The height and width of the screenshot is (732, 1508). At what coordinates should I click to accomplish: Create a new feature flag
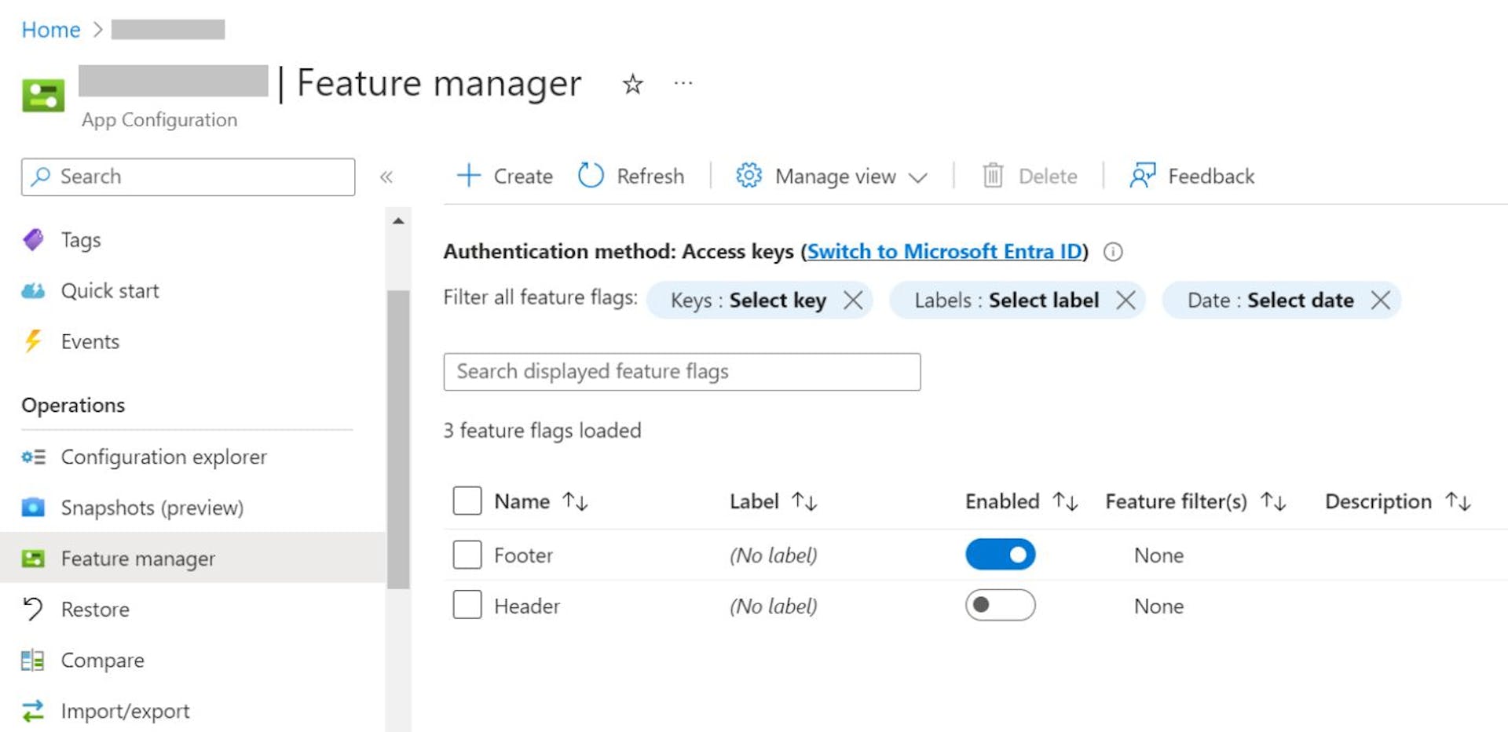click(503, 176)
